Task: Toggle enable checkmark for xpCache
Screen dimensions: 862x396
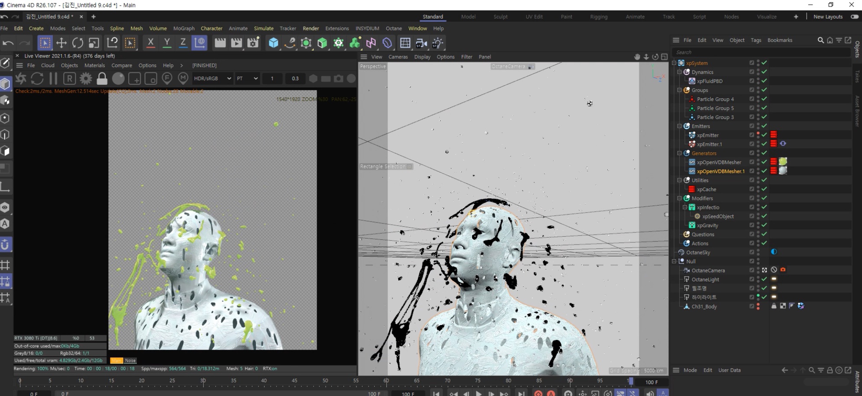Action: click(x=764, y=189)
